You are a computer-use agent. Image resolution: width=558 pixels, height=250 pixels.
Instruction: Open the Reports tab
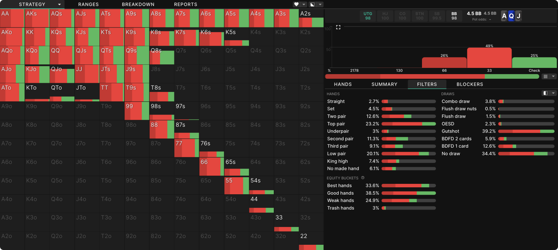click(186, 5)
